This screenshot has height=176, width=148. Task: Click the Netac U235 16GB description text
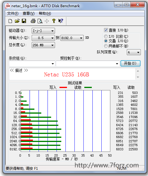66,75
